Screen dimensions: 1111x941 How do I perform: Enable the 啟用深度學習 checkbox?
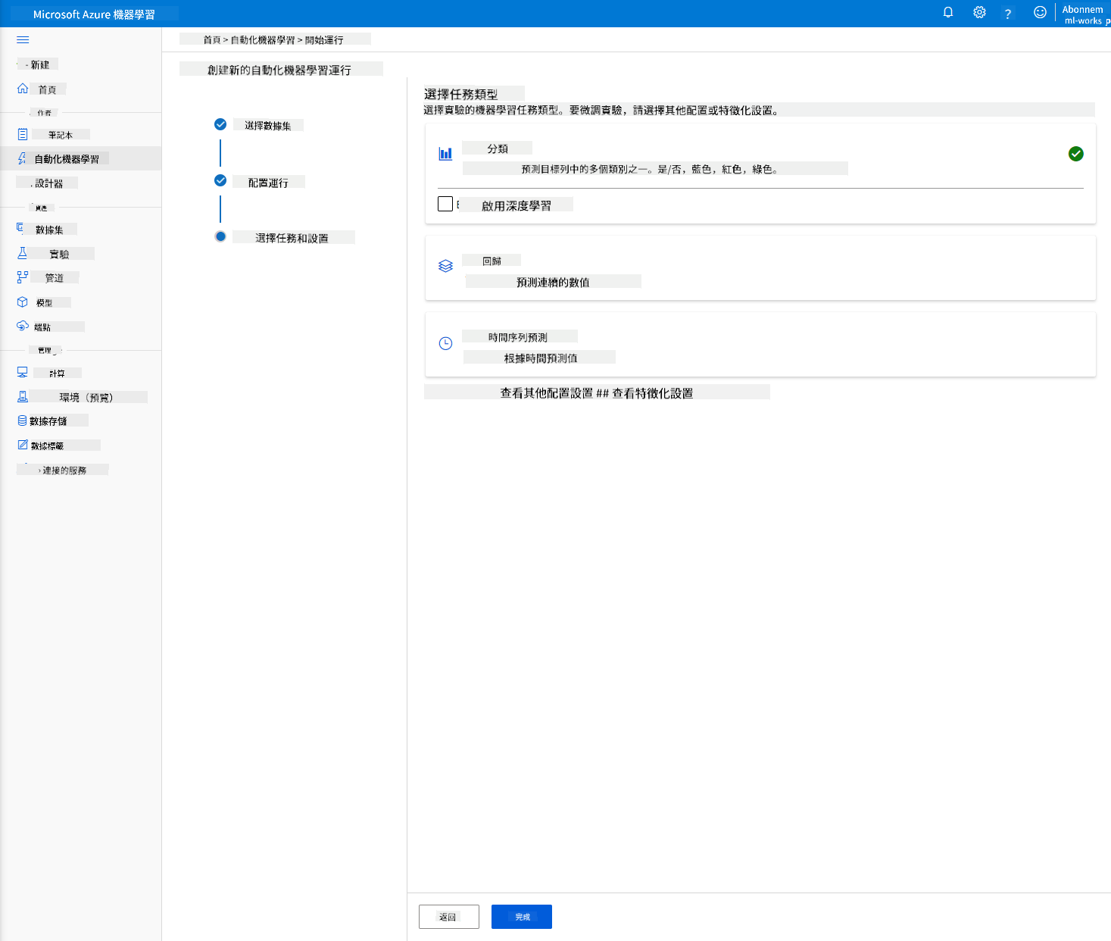pyautogui.click(x=445, y=204)
